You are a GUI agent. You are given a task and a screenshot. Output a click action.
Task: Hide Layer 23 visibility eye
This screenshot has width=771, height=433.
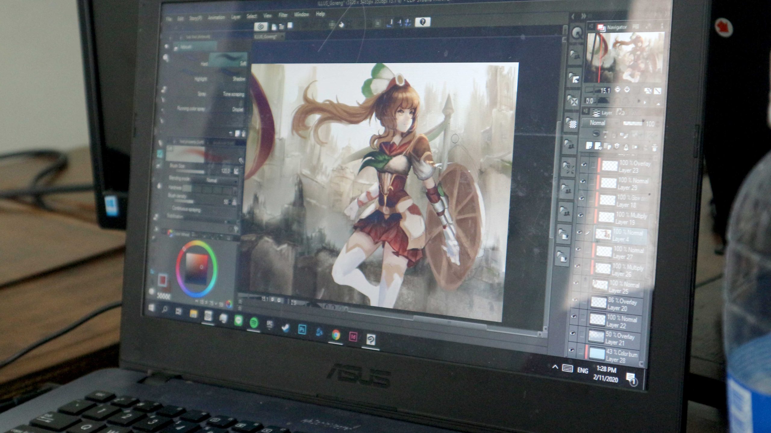(584, 164)
